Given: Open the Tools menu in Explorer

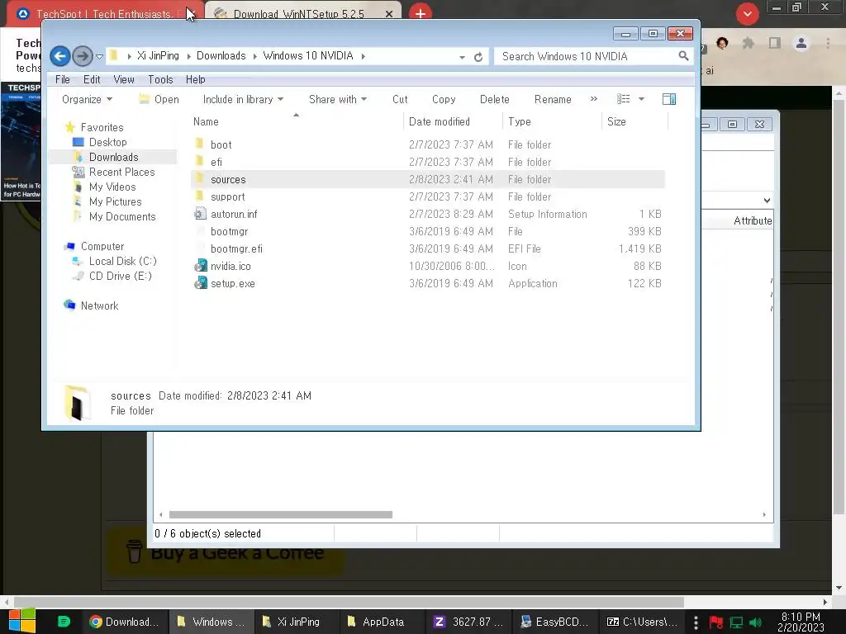Looking at the screenshot, I should pos(160,79).
